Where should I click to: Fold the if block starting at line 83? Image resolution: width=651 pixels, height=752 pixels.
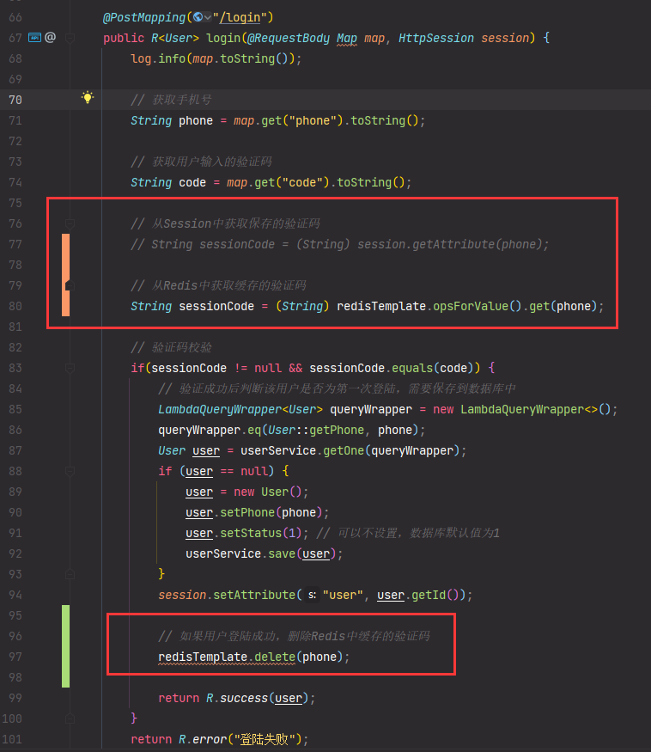pyautogui.click(x=70, y=368)
